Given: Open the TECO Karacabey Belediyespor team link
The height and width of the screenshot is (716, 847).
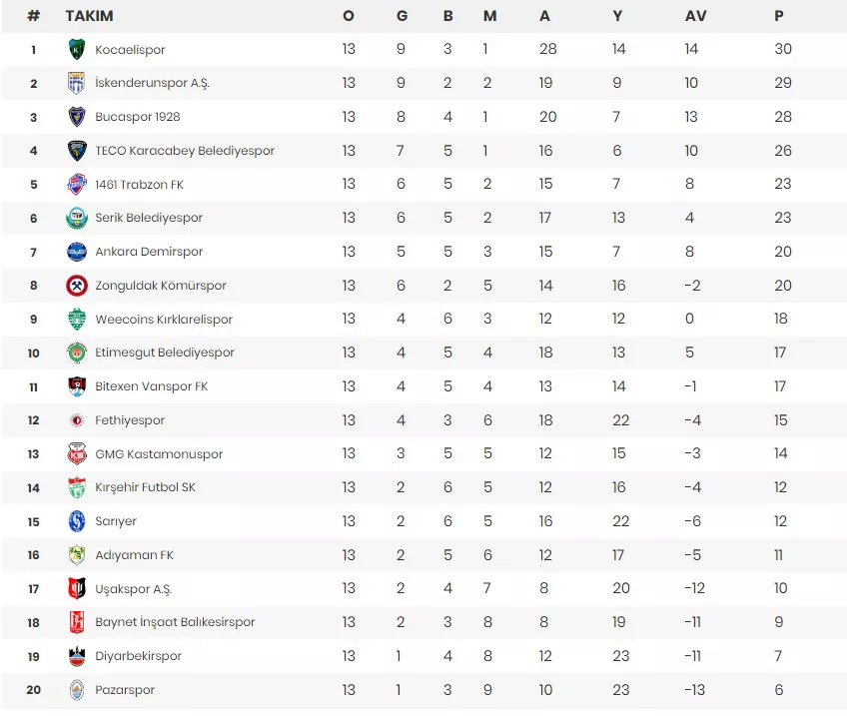Looking at the screenshot, I should 185,151.
